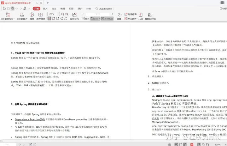
Task: Click the red play button in status bar
Action: [x=192, y=144]
